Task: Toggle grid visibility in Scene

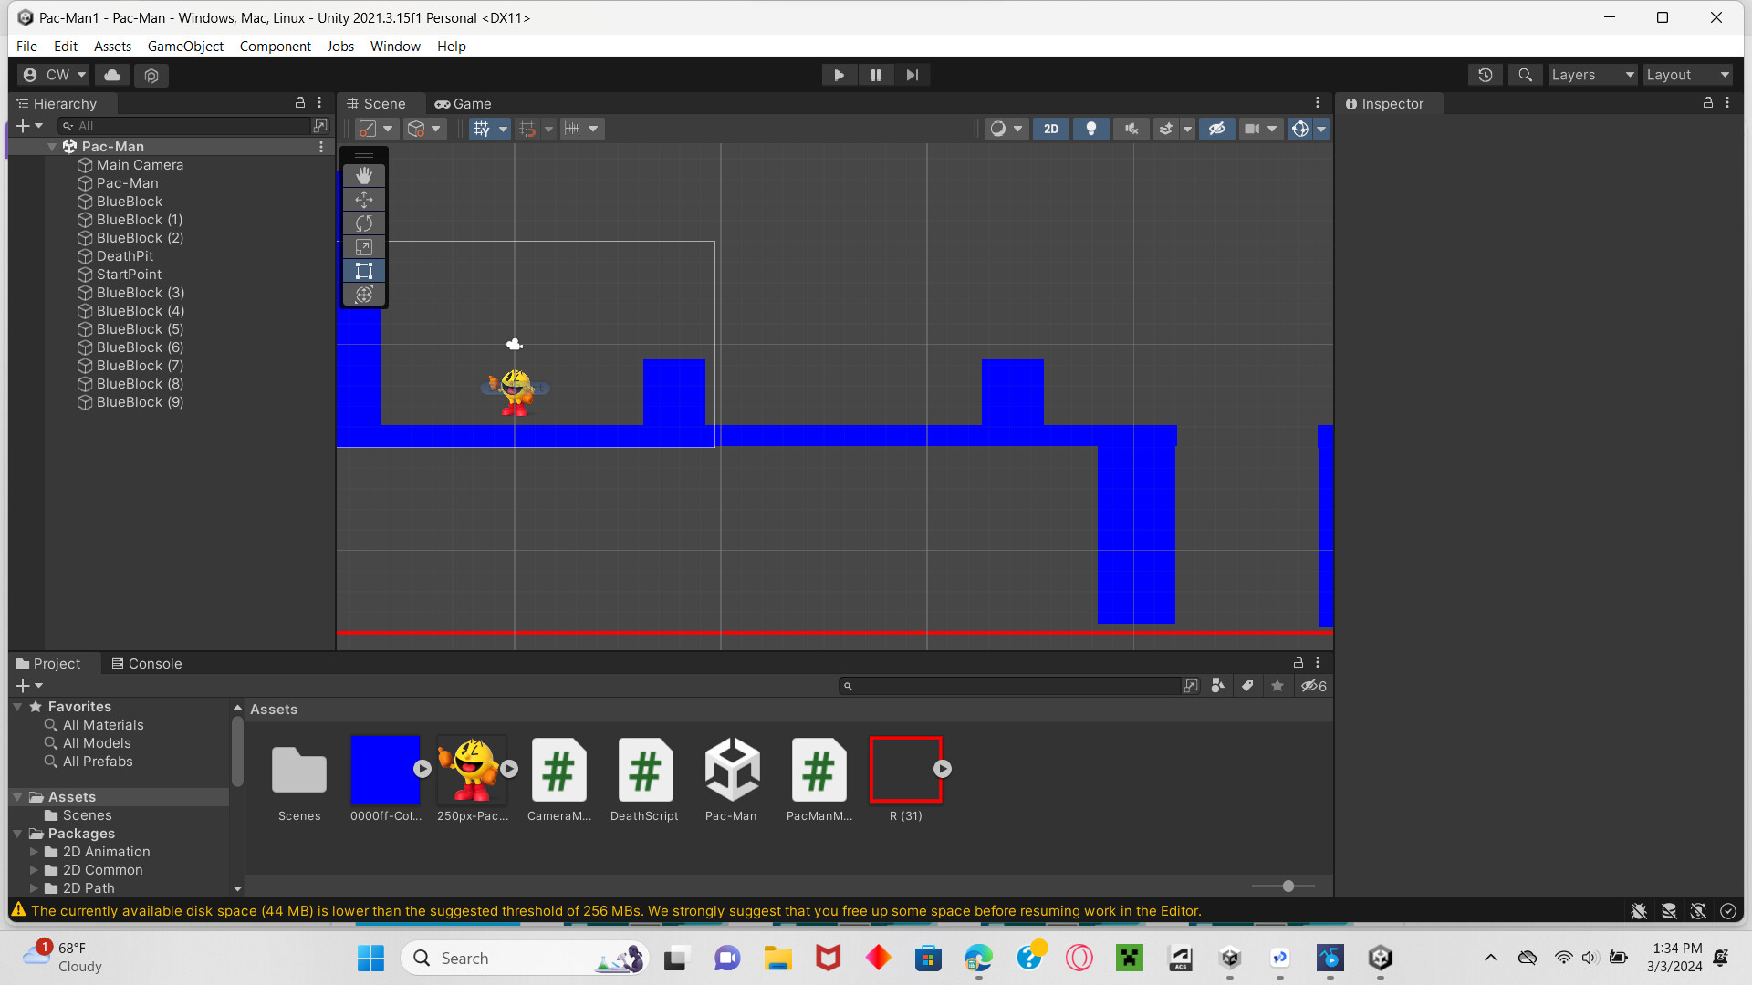Action: point(482,129)
